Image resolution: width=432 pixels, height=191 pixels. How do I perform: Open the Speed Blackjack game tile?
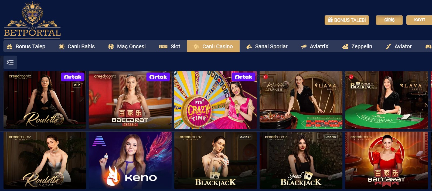coord(301,161)
